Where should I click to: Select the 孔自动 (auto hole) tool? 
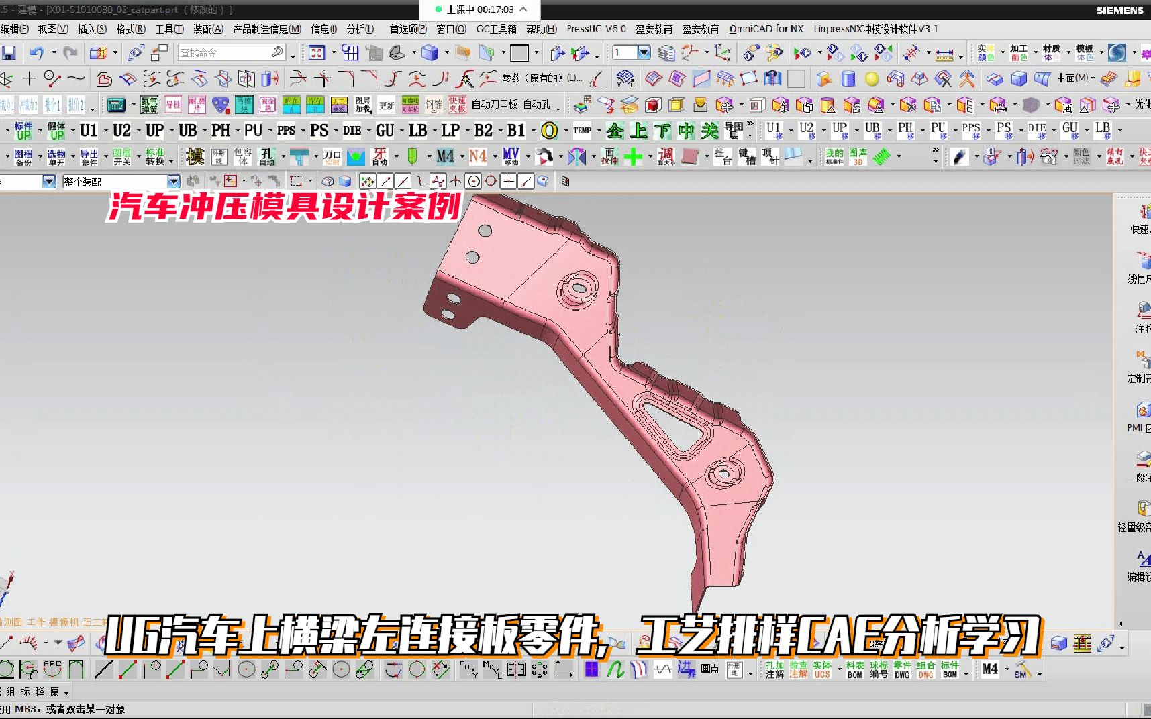point(267,155)
